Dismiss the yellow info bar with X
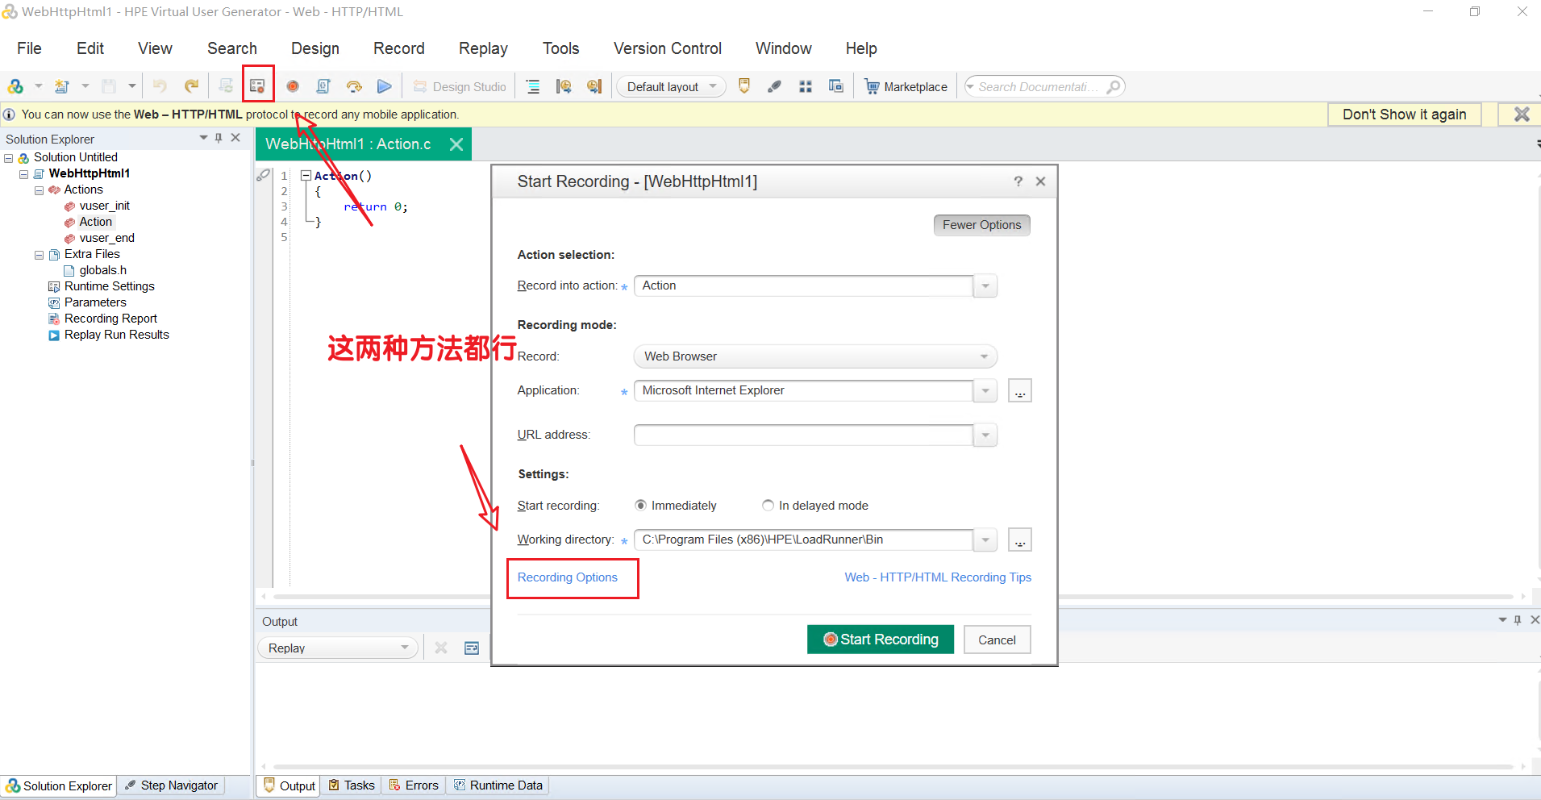Image resolution: width=1541 pixels, height=800 pixels. point(1521,115)
